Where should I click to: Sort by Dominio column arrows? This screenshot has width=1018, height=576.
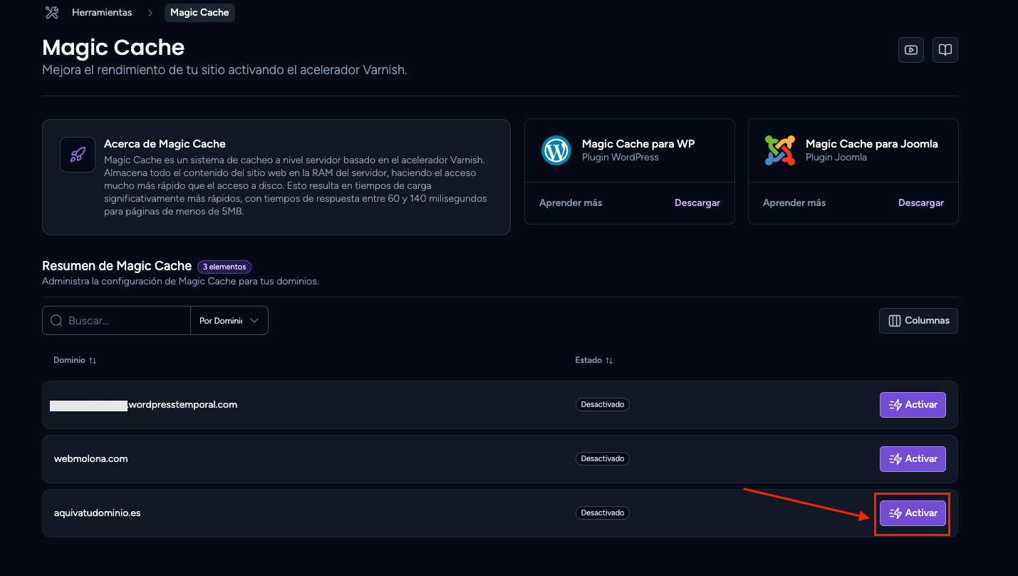[93, 361]
